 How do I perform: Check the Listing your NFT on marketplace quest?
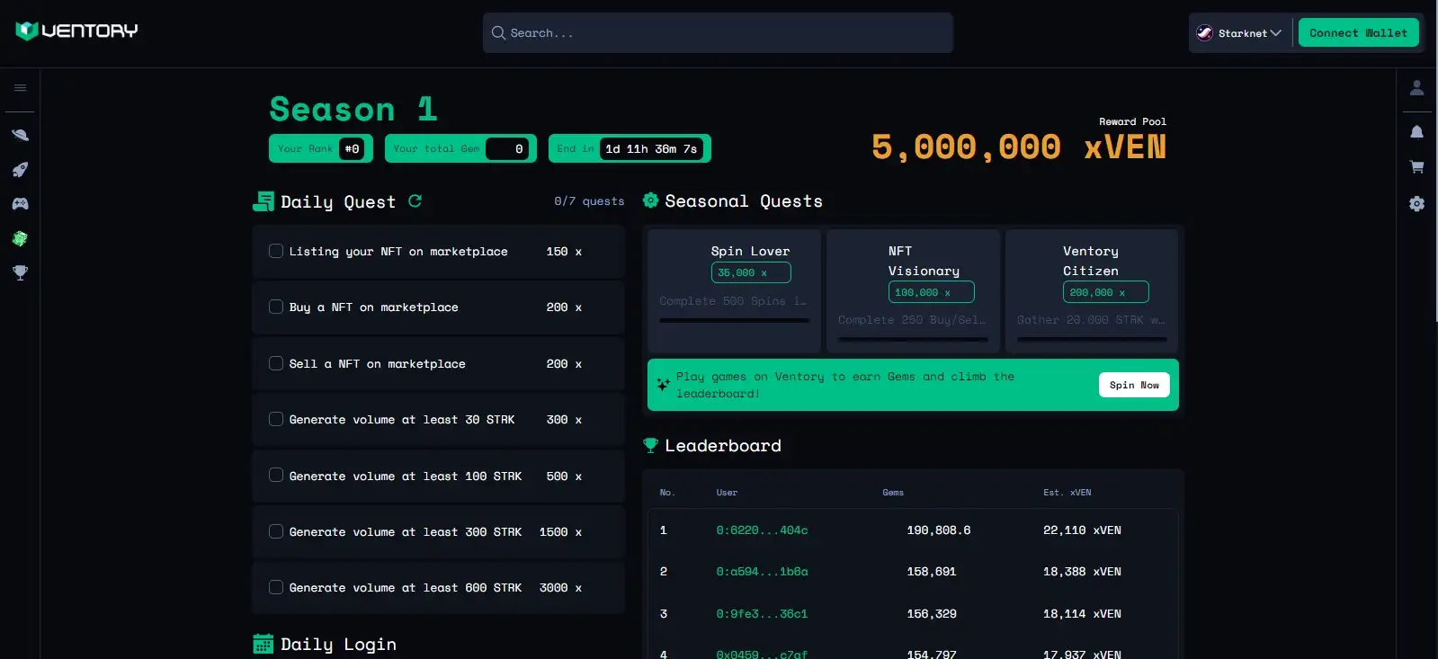[x=276, y=252]
